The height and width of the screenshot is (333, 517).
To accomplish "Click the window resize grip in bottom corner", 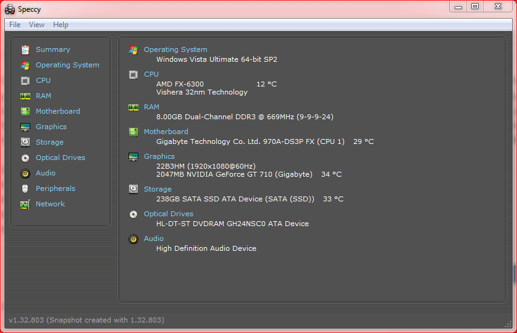I will pyautogui.click(x=508, y=324).
